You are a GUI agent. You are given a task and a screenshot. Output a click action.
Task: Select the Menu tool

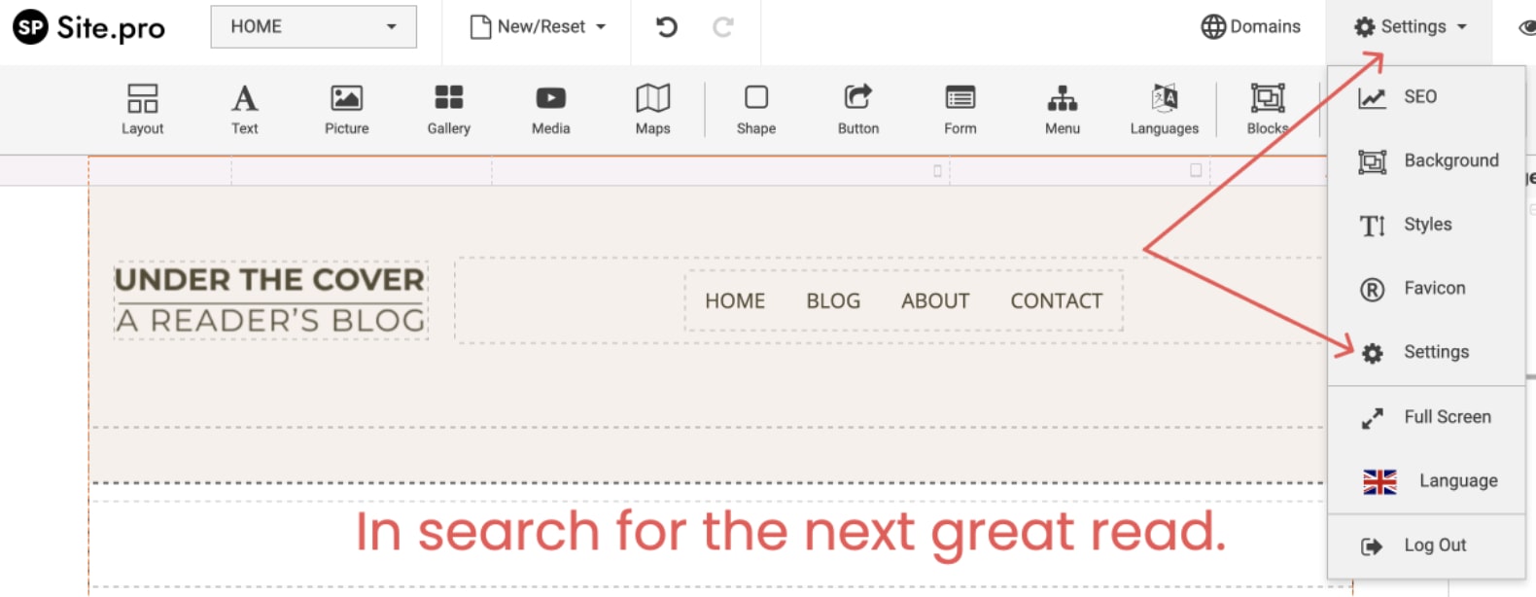[x=1062, y=109]
